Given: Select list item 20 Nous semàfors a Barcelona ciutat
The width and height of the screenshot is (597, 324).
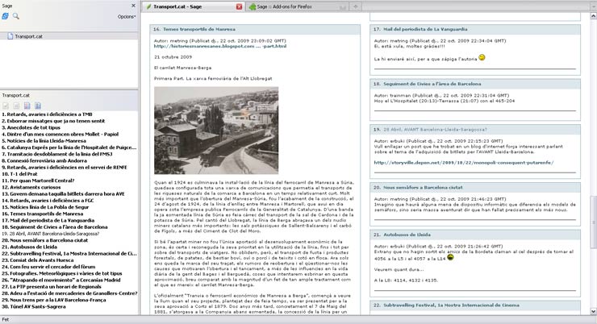Looking at the screenshot, I should pyautogui.click(x=44, y=240).
